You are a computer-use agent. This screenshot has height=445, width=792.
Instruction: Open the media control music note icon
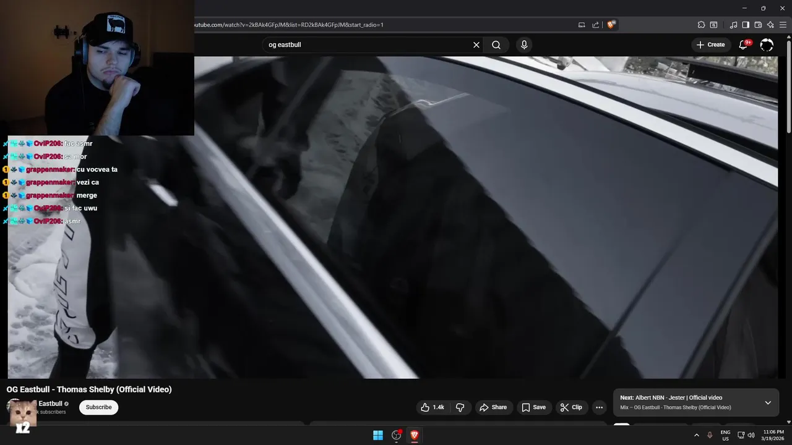[733, 25]
